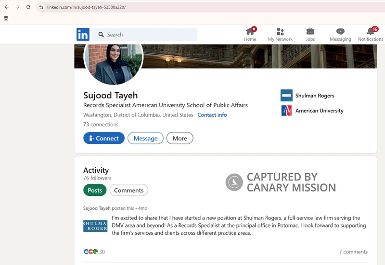Click the American University logo icon

pos(286,110)
